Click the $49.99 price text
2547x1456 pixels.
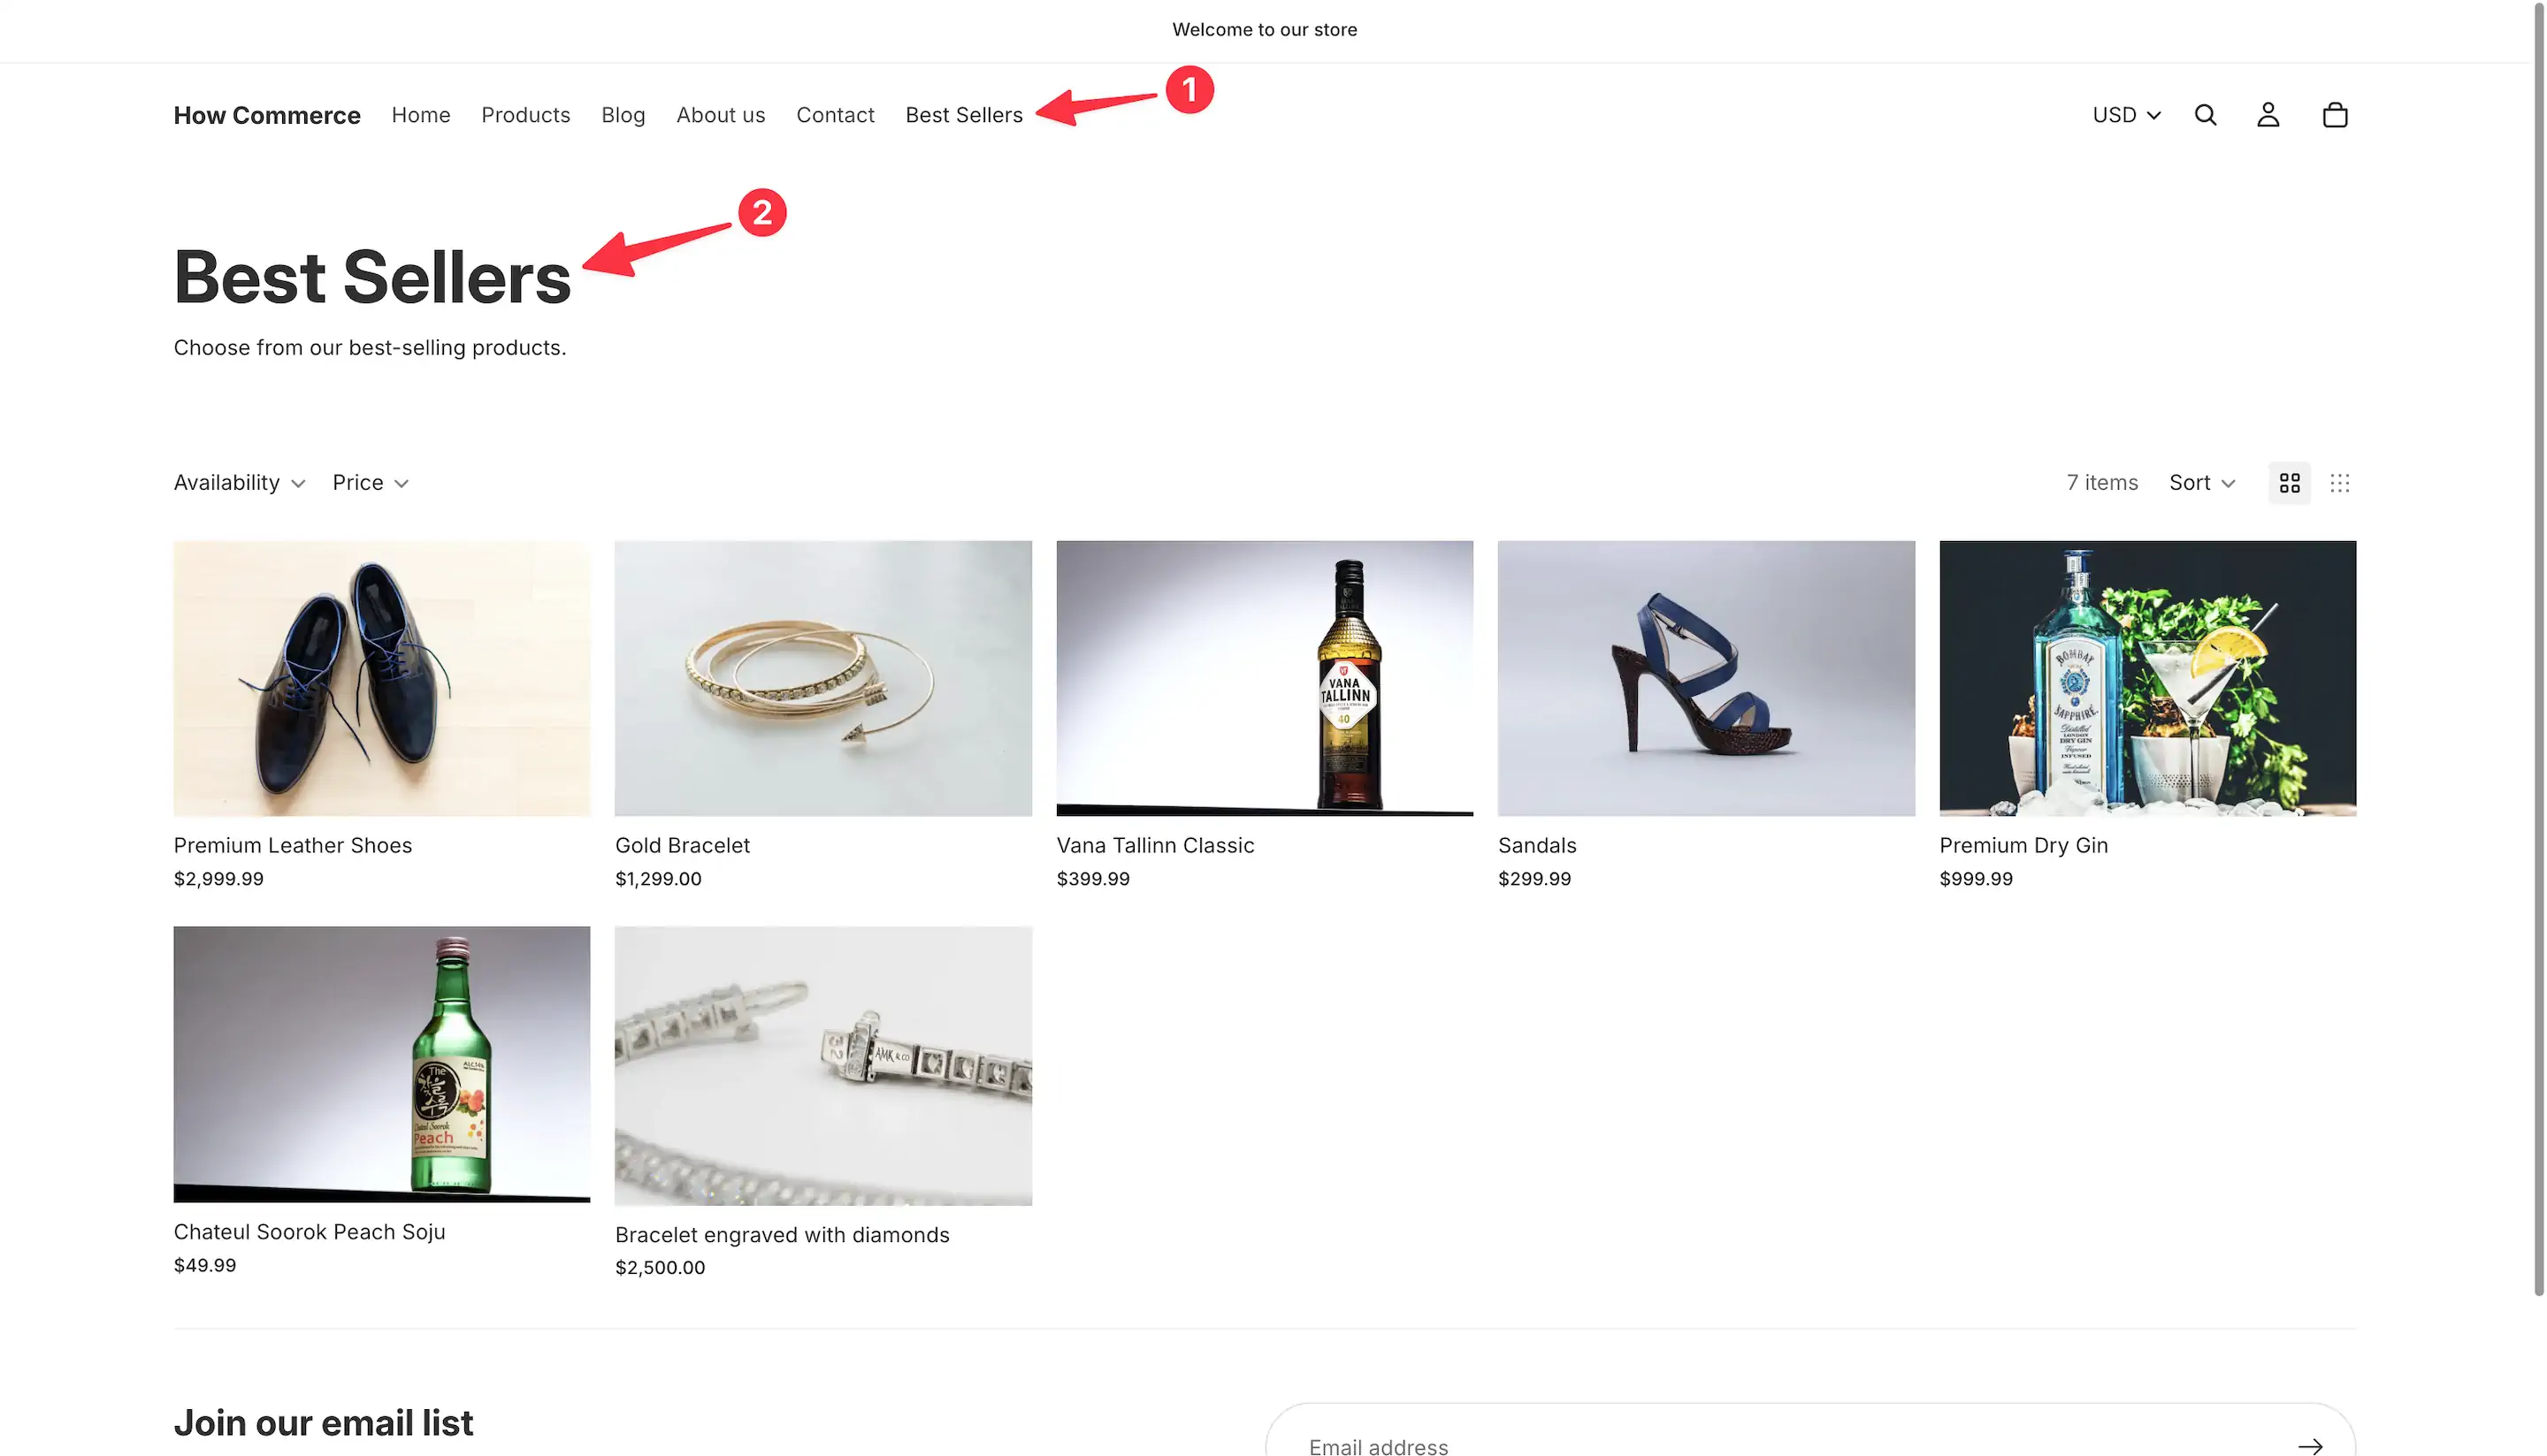coord(205,1265)
